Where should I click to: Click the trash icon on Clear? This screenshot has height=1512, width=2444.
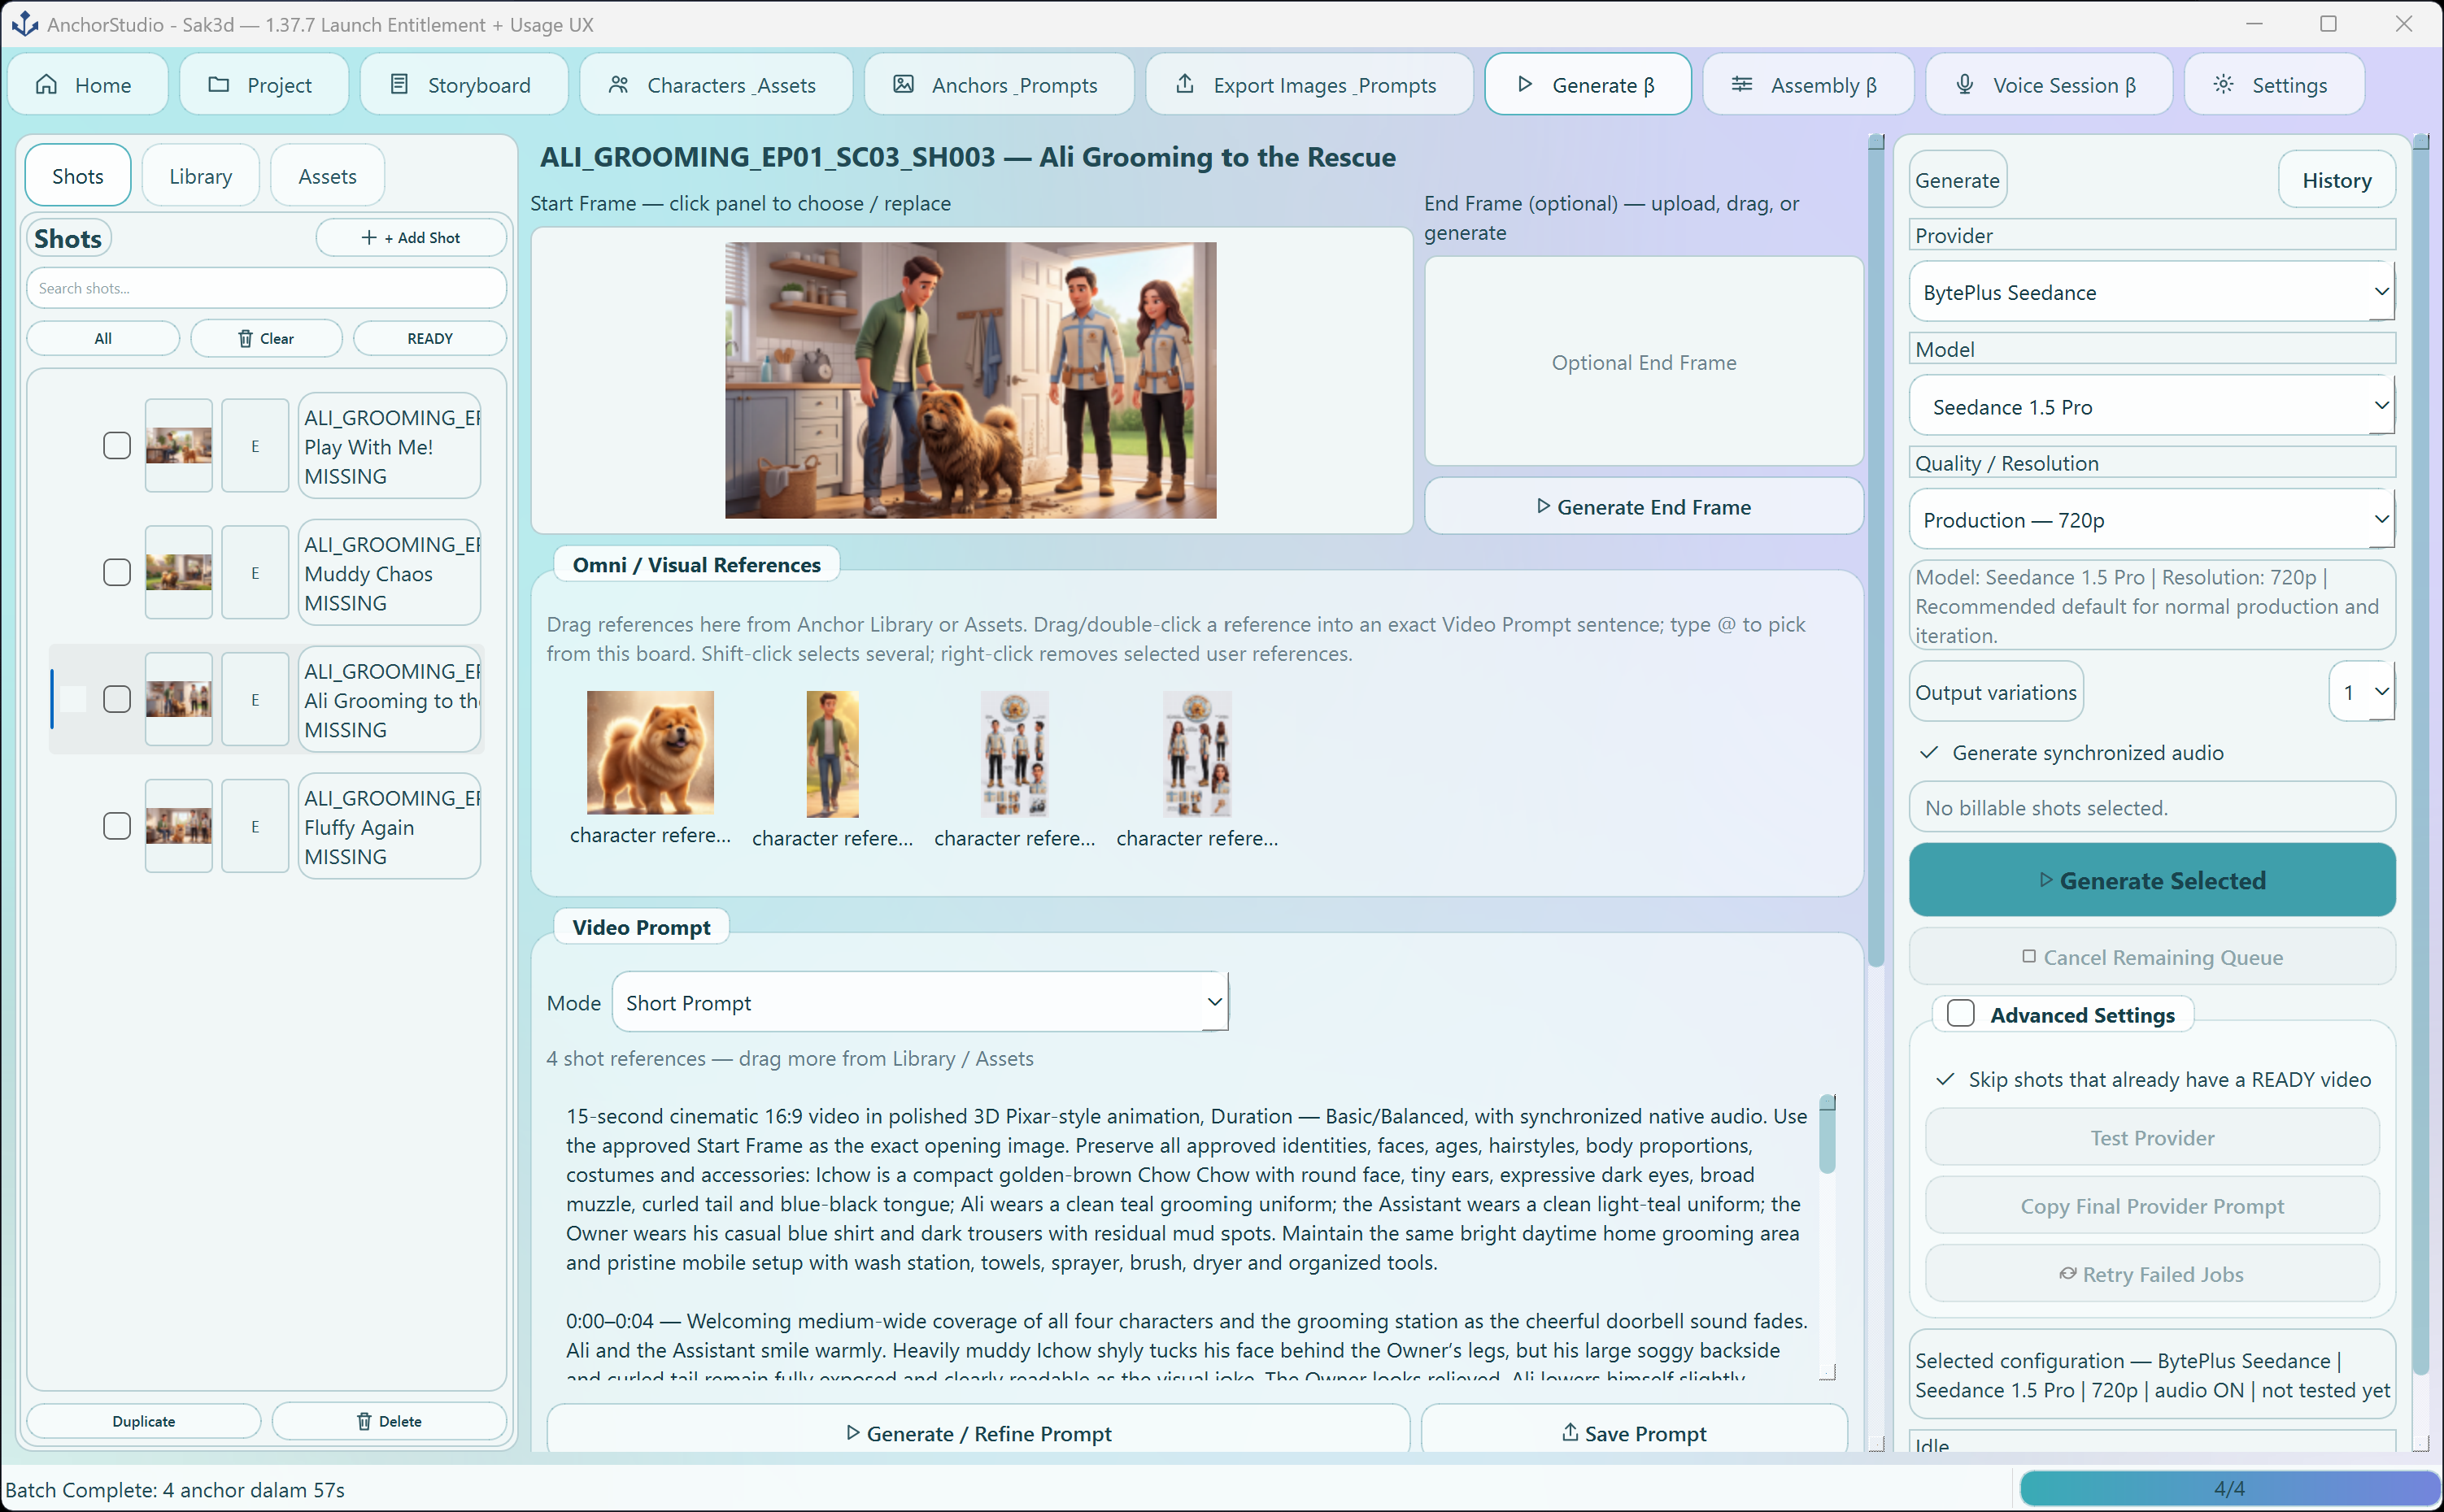(245, 339)
